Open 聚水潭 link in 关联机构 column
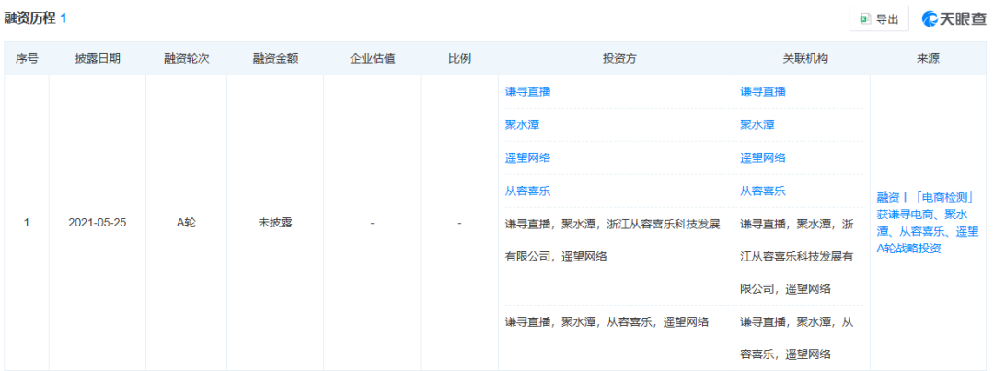 tap(757, 124)
